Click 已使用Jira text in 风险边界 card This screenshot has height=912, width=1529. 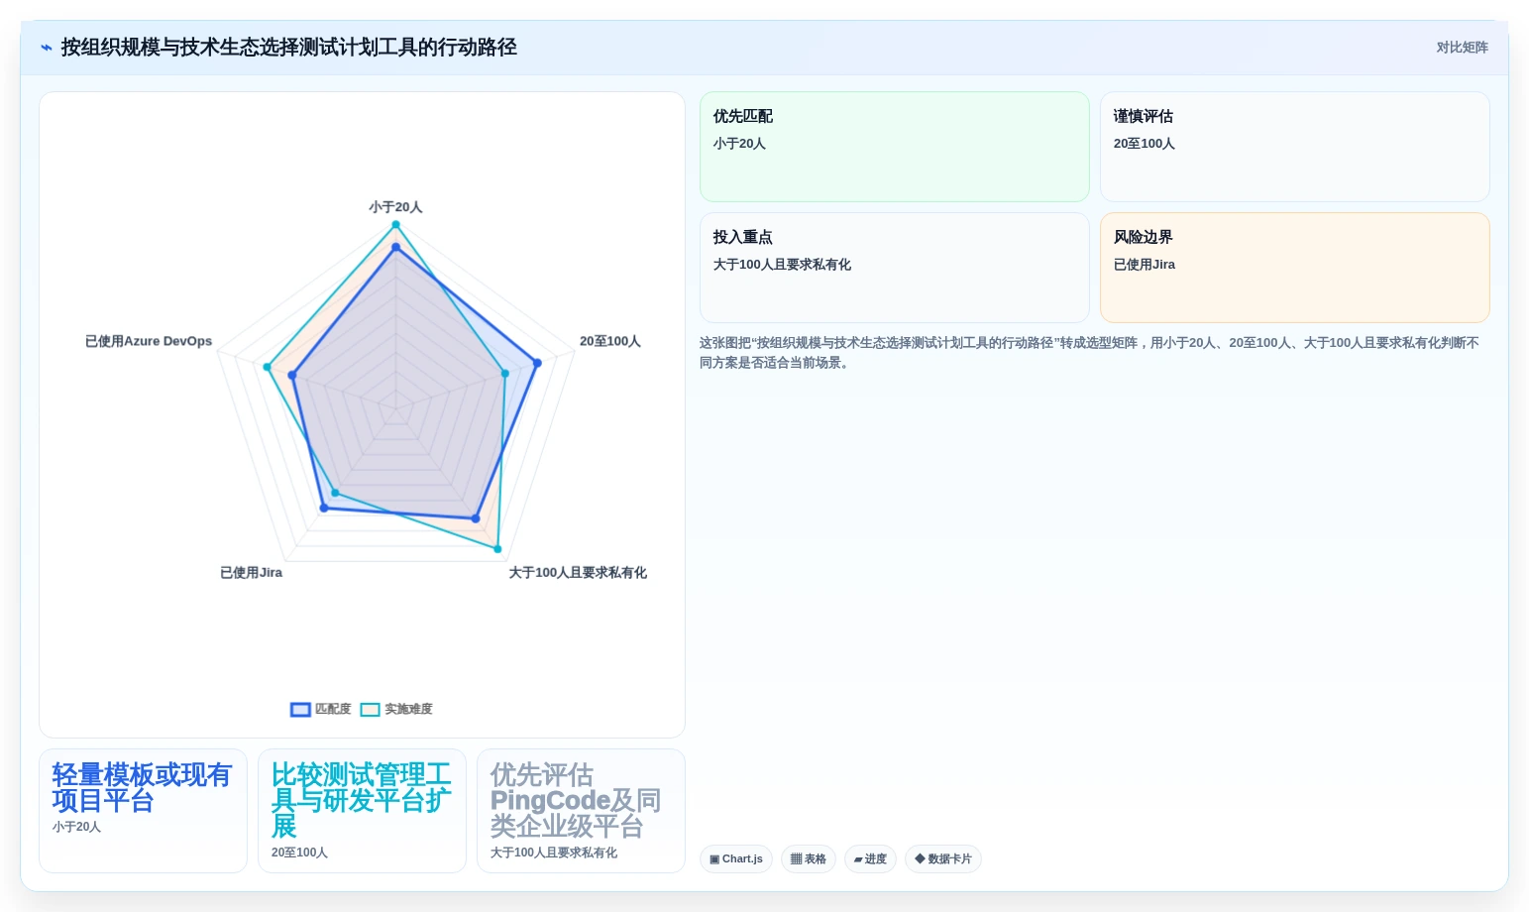[x=1145, y=265]
